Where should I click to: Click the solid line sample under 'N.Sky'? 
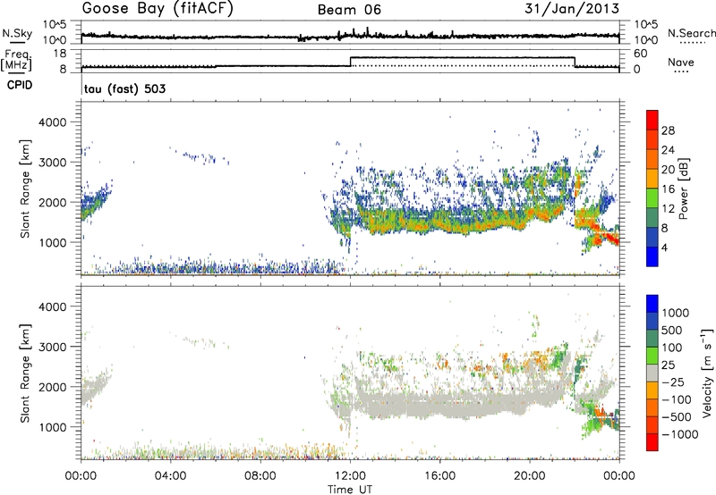tap(17, 42)
